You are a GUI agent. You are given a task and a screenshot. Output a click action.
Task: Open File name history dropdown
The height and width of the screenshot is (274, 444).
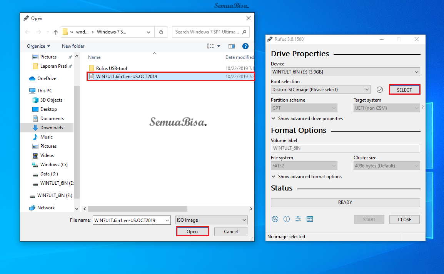click(x=167, y=220)
